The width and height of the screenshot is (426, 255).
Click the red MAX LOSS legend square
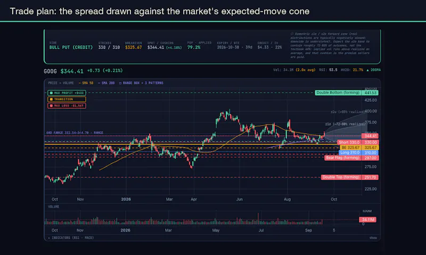tap(51, 105)
